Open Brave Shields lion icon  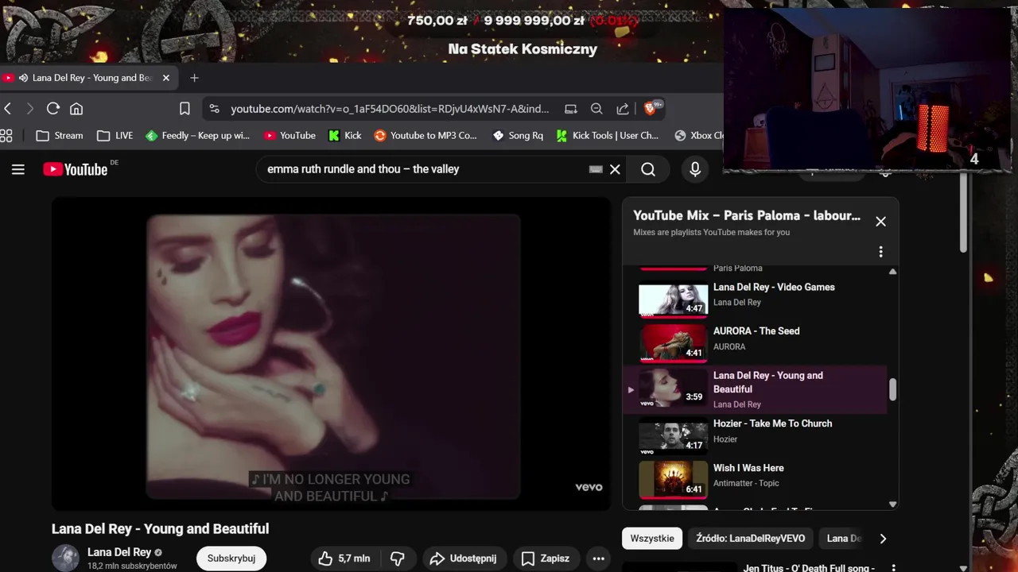651,108
